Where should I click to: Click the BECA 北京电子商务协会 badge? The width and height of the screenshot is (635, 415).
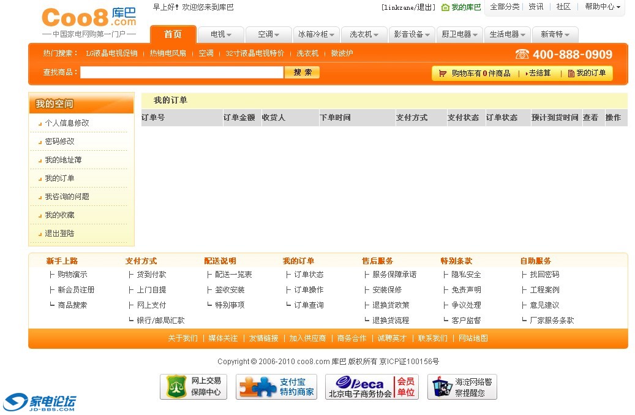[372, 387]
